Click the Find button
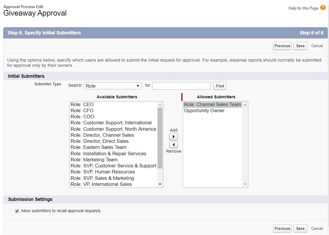This screenshot has width=329, height=235. coord(220,86)
